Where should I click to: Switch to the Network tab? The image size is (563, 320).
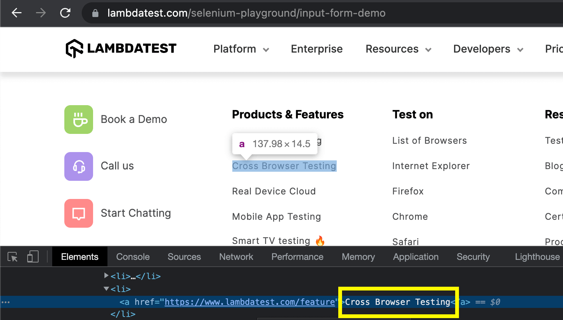pos(236,256)
